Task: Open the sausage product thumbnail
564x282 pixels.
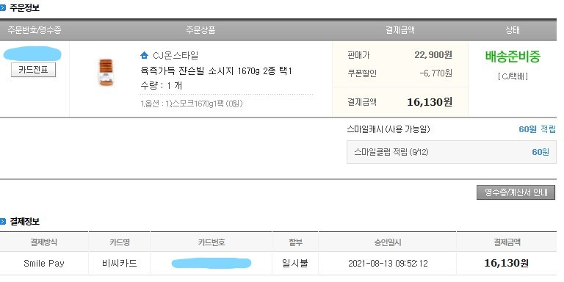Action: 106,73
